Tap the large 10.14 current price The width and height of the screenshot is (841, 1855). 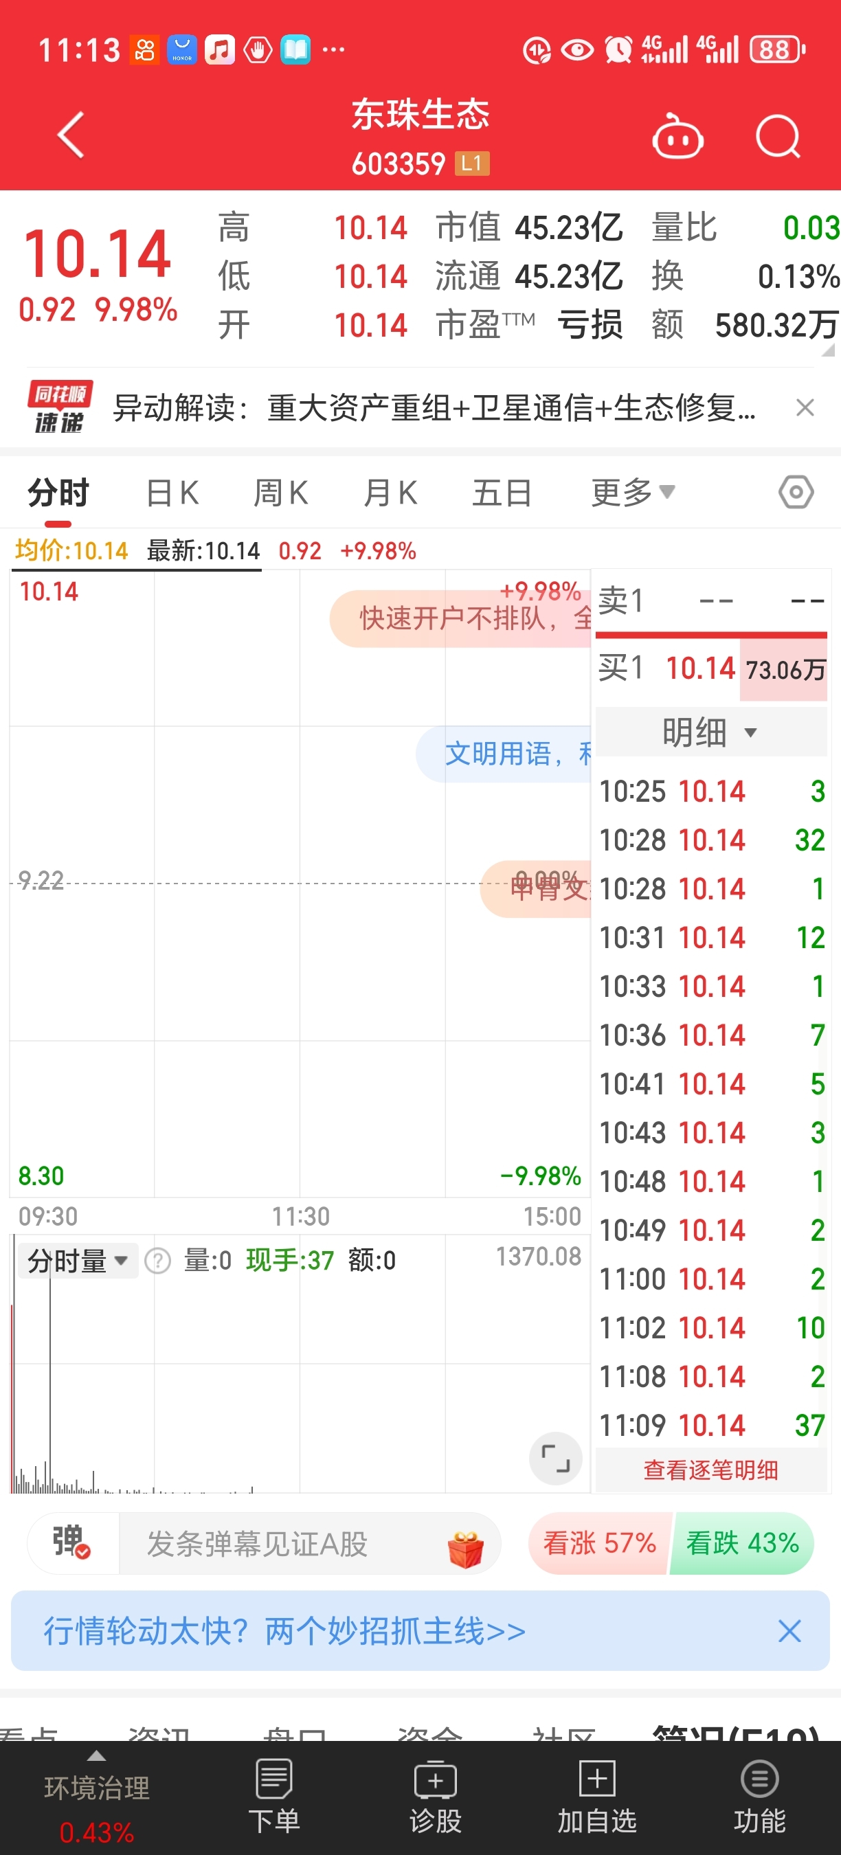tap(98, 254)
